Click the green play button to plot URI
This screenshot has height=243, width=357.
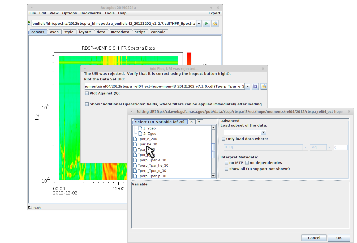tap(206, 24)
